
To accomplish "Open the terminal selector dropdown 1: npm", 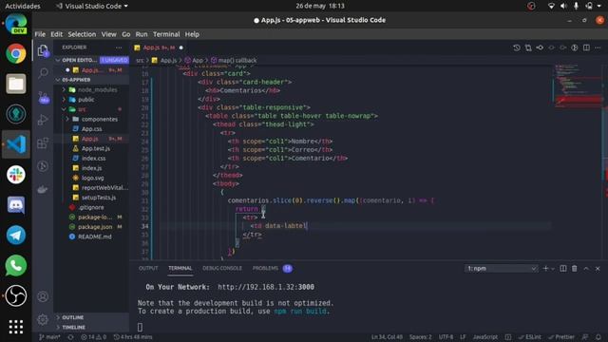I will point(501,268).
